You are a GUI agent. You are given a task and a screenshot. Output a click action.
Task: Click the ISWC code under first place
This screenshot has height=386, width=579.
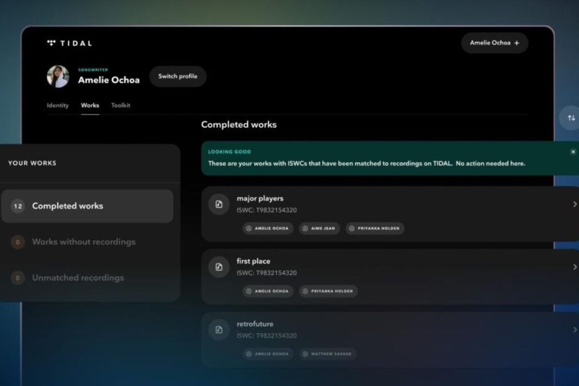click(x=266, y=273)
